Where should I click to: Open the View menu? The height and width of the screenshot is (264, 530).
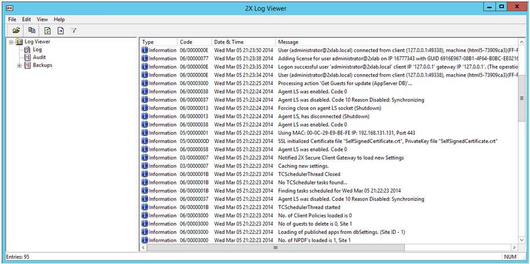click(x=42, y=20)
